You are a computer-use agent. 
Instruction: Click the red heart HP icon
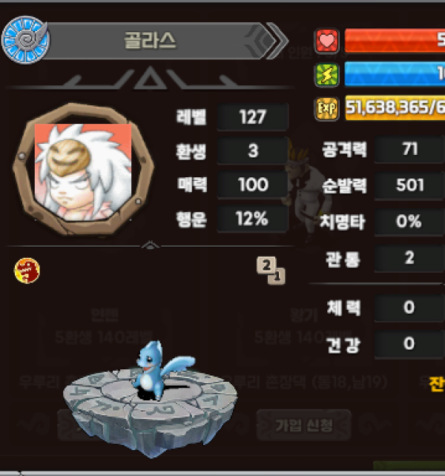326,41
